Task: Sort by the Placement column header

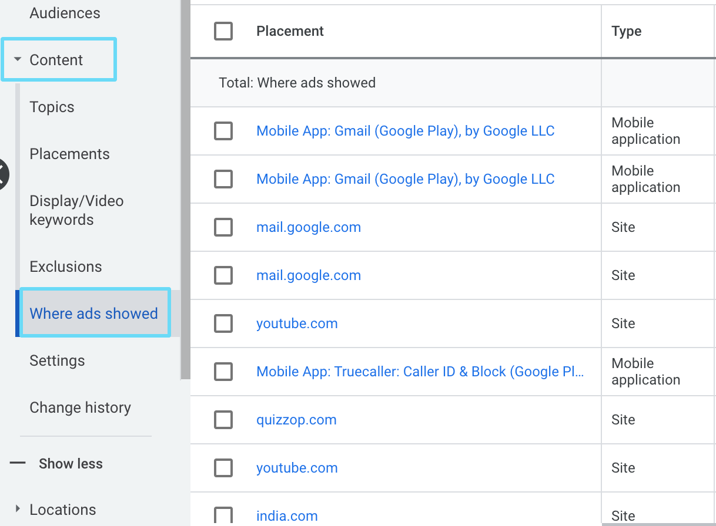Action: click(290, 31)
